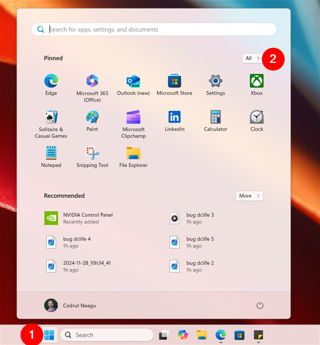Launch the Calculator app
Screen dimensions: 320x345
tap(215, 121)
